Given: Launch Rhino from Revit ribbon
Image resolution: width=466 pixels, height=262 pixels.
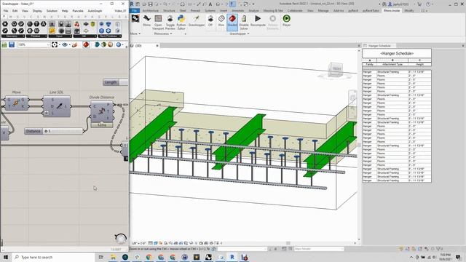Looking at the screenshot, I should click(146, 21).
